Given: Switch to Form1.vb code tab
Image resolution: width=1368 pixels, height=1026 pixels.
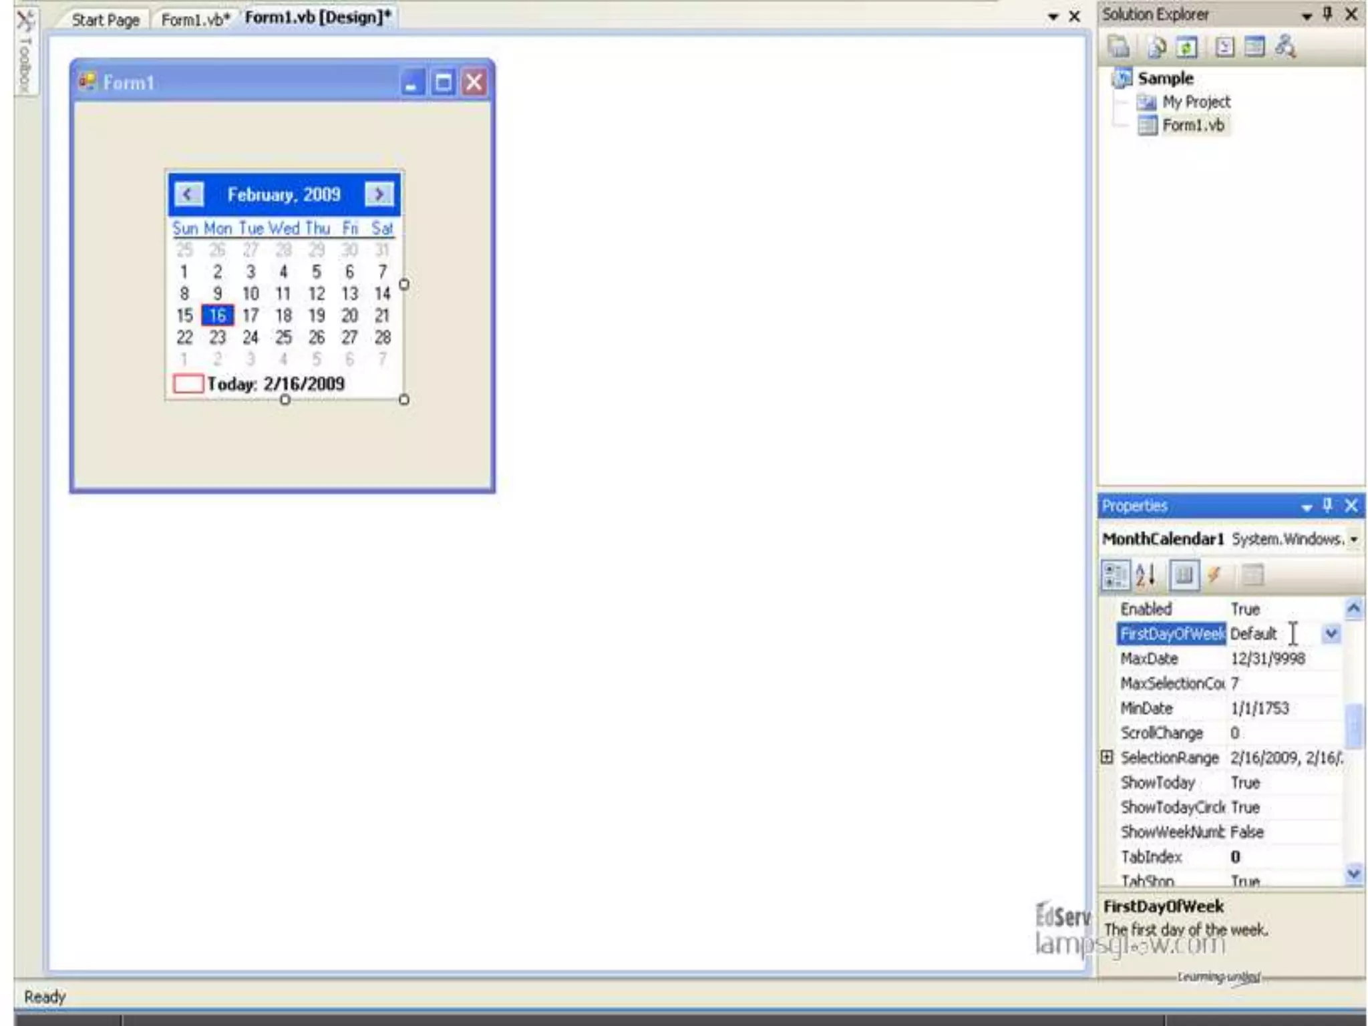Looking at the screenshot, I should (195, 20).
